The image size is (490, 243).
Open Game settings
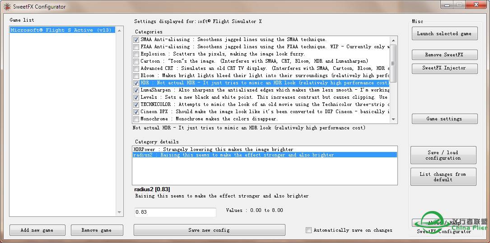(444, 119)
